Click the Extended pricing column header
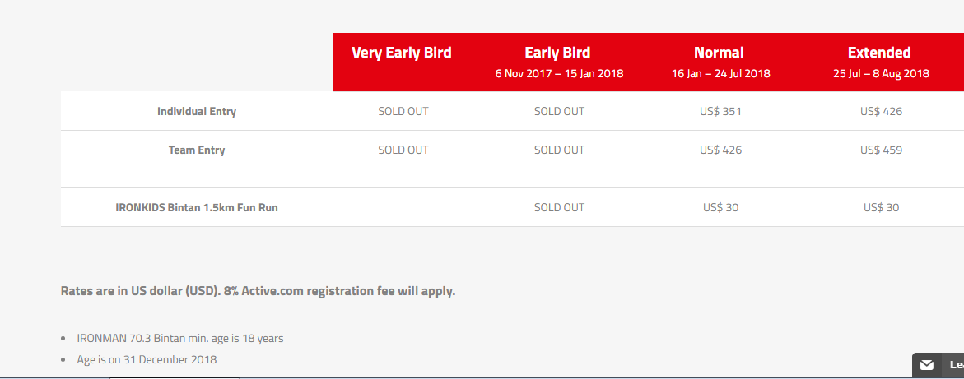 click(x=879, y=53)
